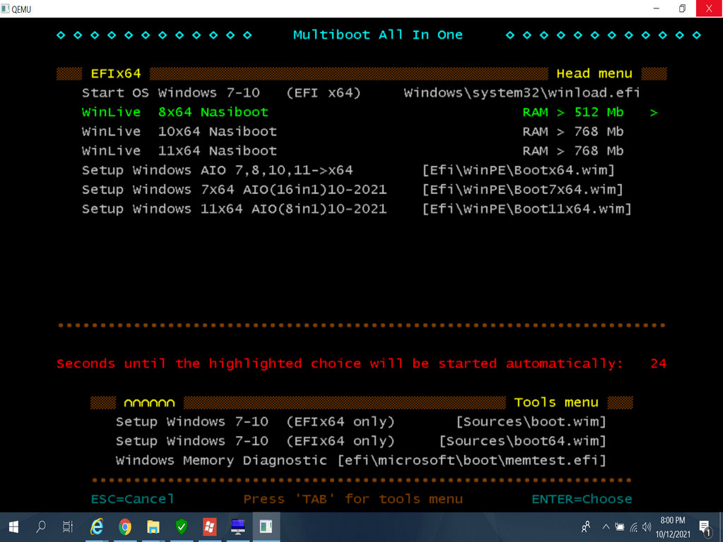This screenshot has width=723, height=542.
Task: Select WinLive 10x64 Nasiboot entry
Action: 353,132
